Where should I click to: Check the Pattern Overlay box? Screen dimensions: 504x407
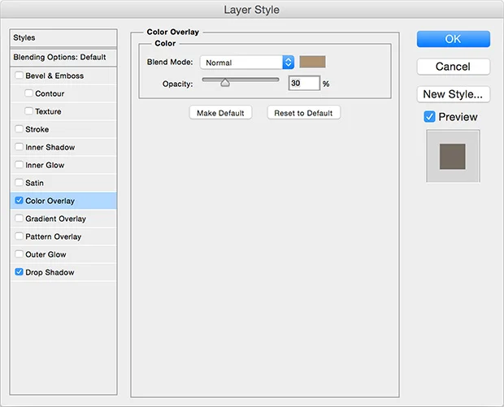click(x=19, y=236)
